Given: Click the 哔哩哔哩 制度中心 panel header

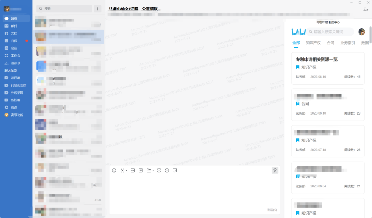Looking at the screenshot, I should [328, 22].
